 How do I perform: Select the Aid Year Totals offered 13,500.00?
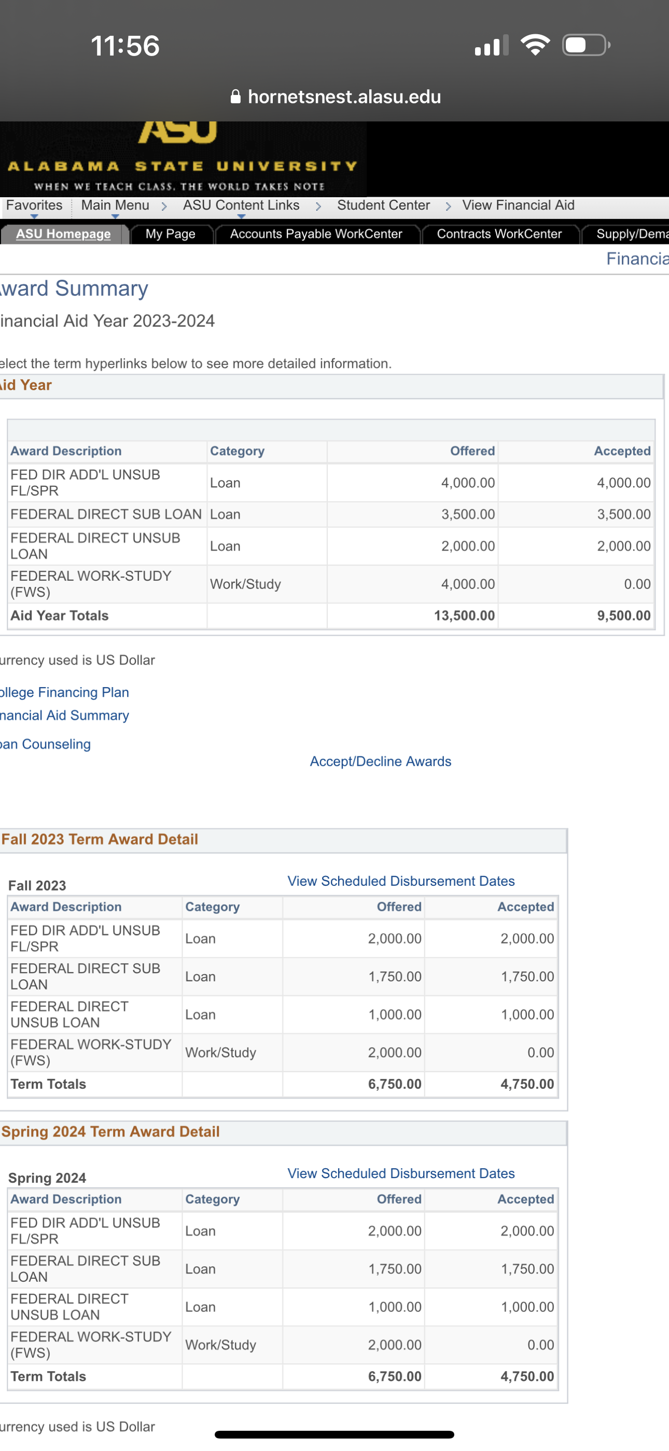(x=464, y=615)
